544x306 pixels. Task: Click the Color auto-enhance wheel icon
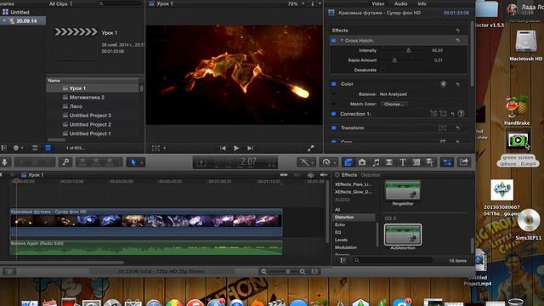pyautogui.click(x=443, y=84)
